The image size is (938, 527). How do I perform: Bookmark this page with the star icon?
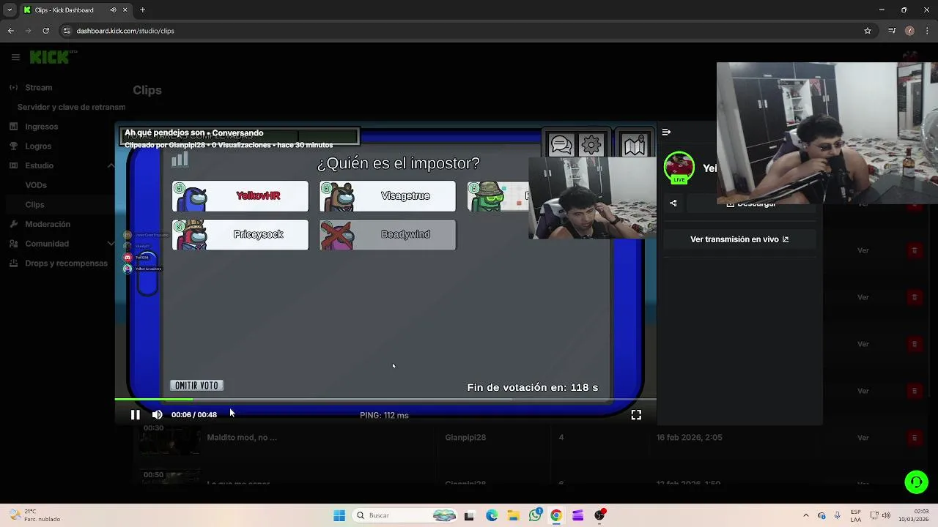(x=868, y=31)
